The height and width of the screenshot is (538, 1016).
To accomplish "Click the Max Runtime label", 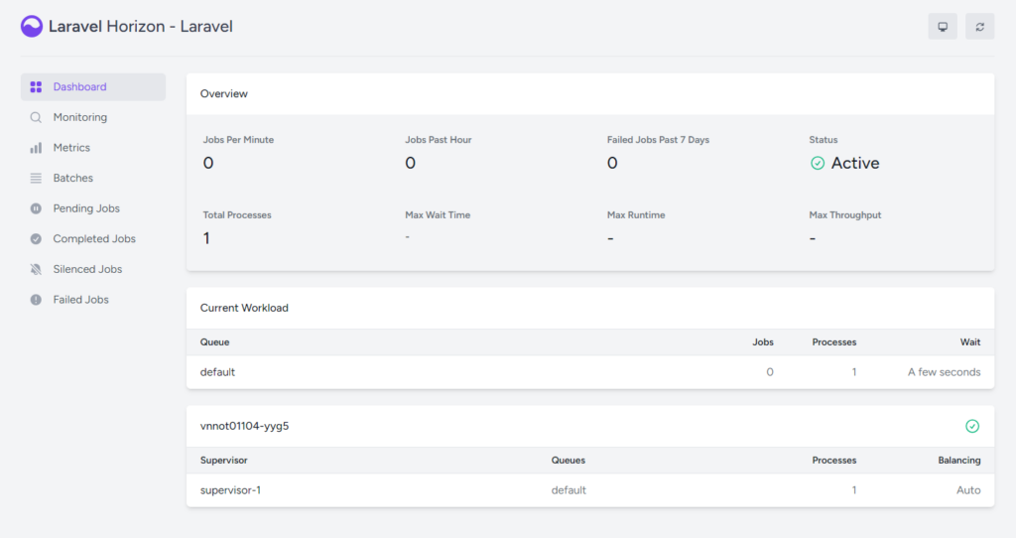I will (636, 215).
